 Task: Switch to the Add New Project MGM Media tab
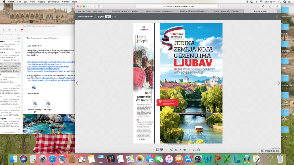91,11
